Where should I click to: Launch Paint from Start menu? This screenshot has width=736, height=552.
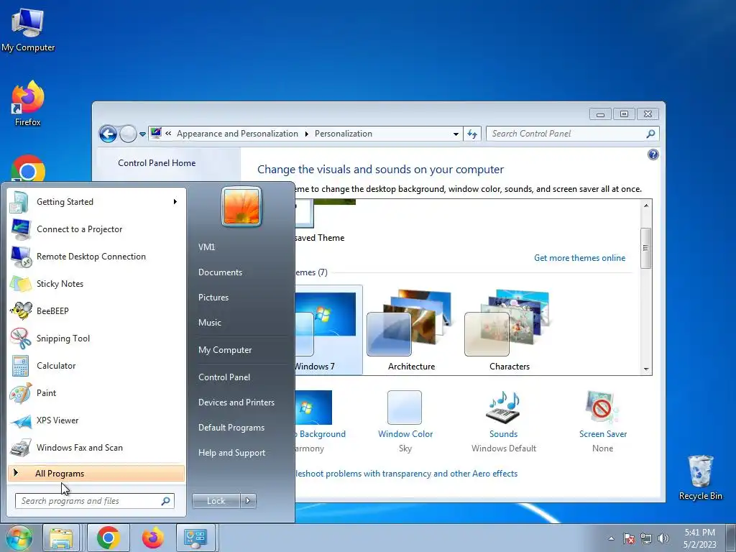coord(96,393)
